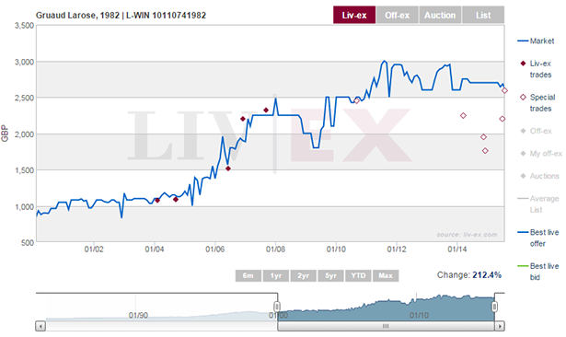Viewport: 566px width, 337px height.
Task: Click right scroll arrow of navigator
Action: click(500, 326)
